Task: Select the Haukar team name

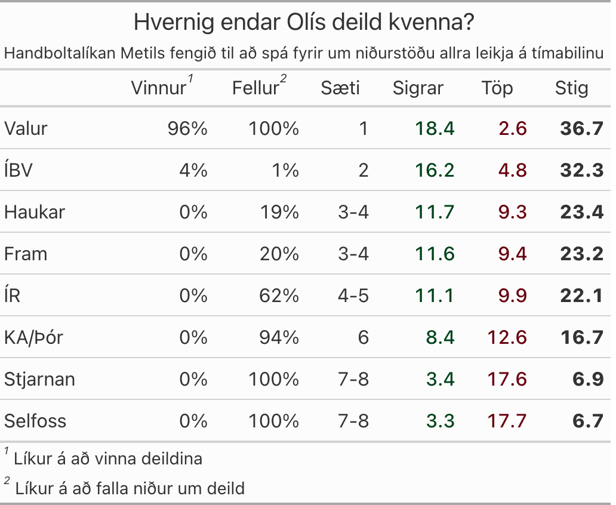Action: click(35, 212)
